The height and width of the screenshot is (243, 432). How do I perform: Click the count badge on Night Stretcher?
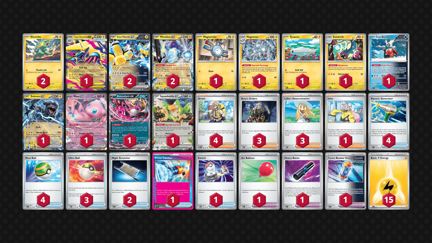tap(130, 200)
